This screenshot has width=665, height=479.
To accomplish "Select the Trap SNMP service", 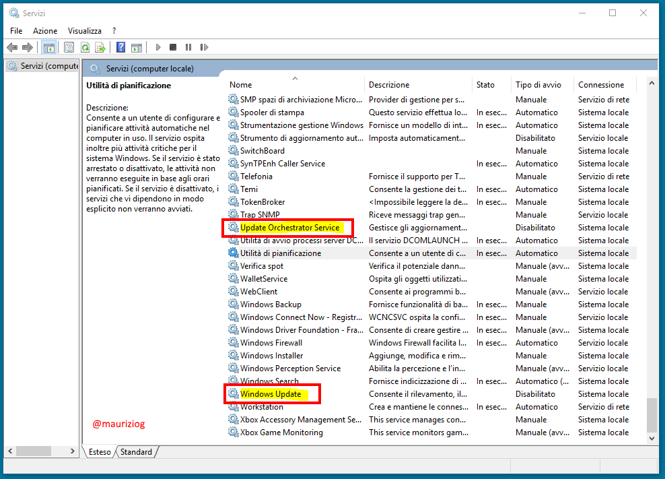I will (x=431, y=215).
